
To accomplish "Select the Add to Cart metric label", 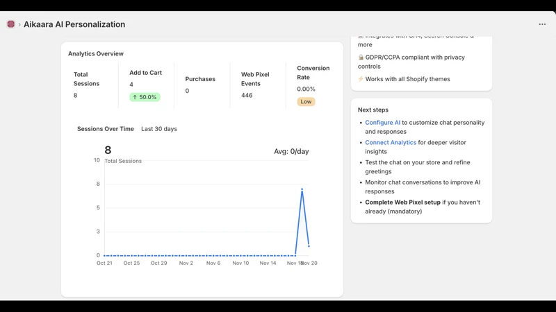I will pos(145,73).
